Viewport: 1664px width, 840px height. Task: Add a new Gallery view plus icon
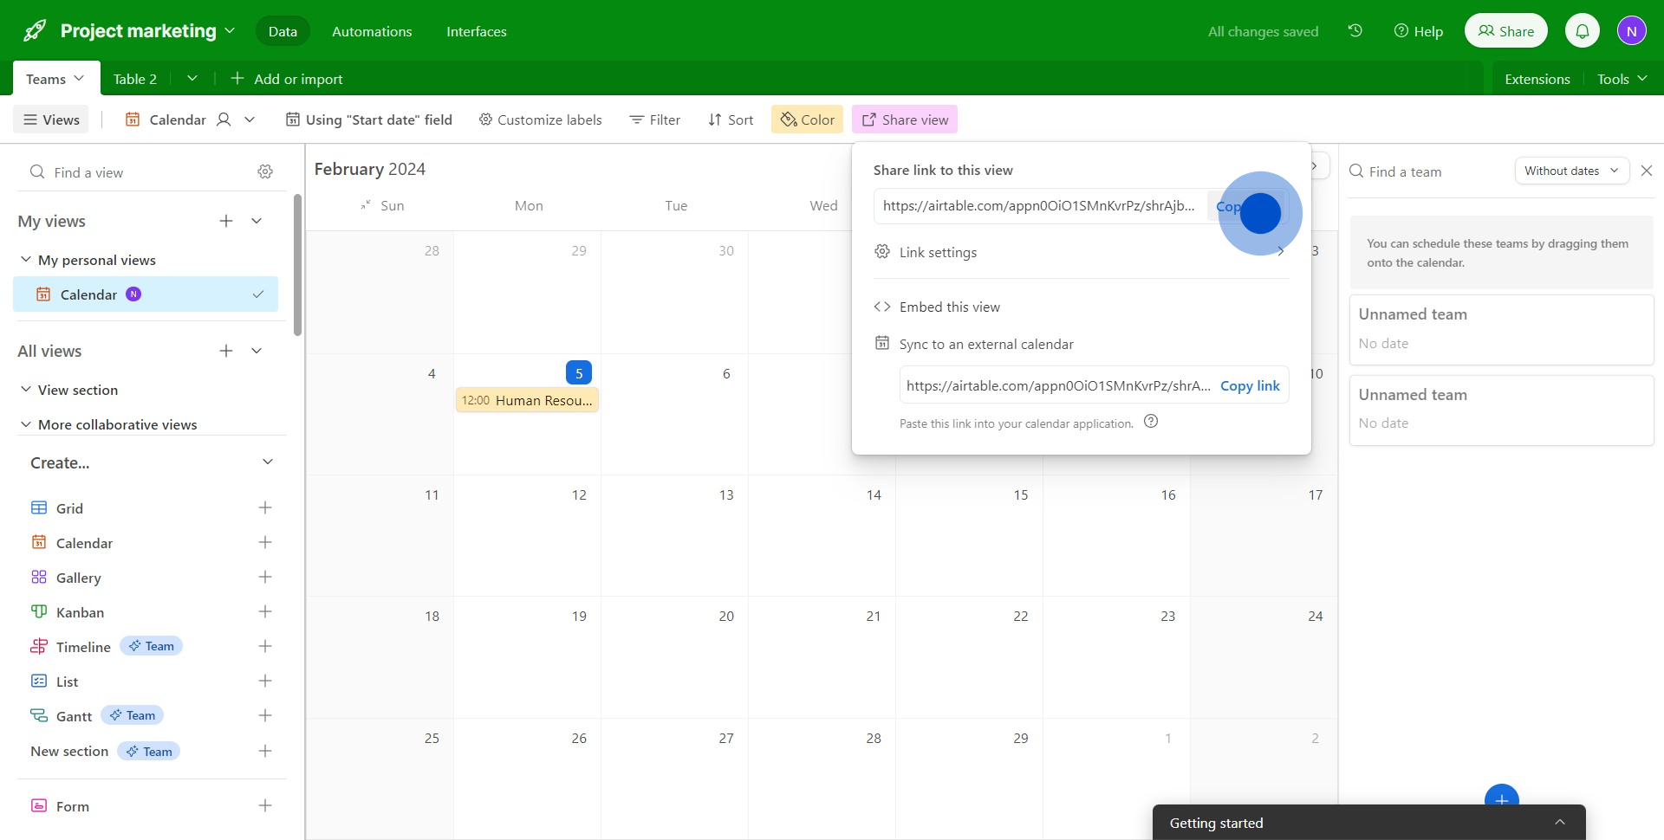point(265,577)
